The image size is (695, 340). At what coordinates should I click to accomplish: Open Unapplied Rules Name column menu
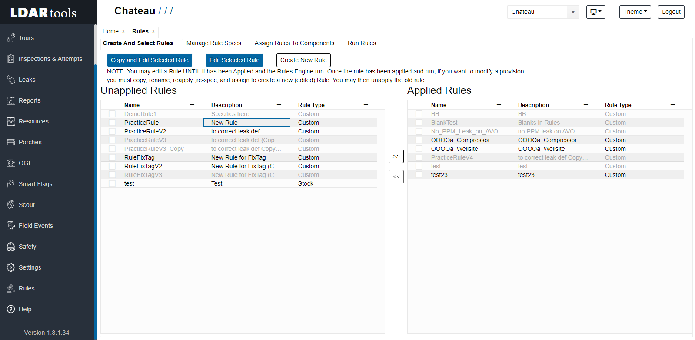(x=192, y=105)
